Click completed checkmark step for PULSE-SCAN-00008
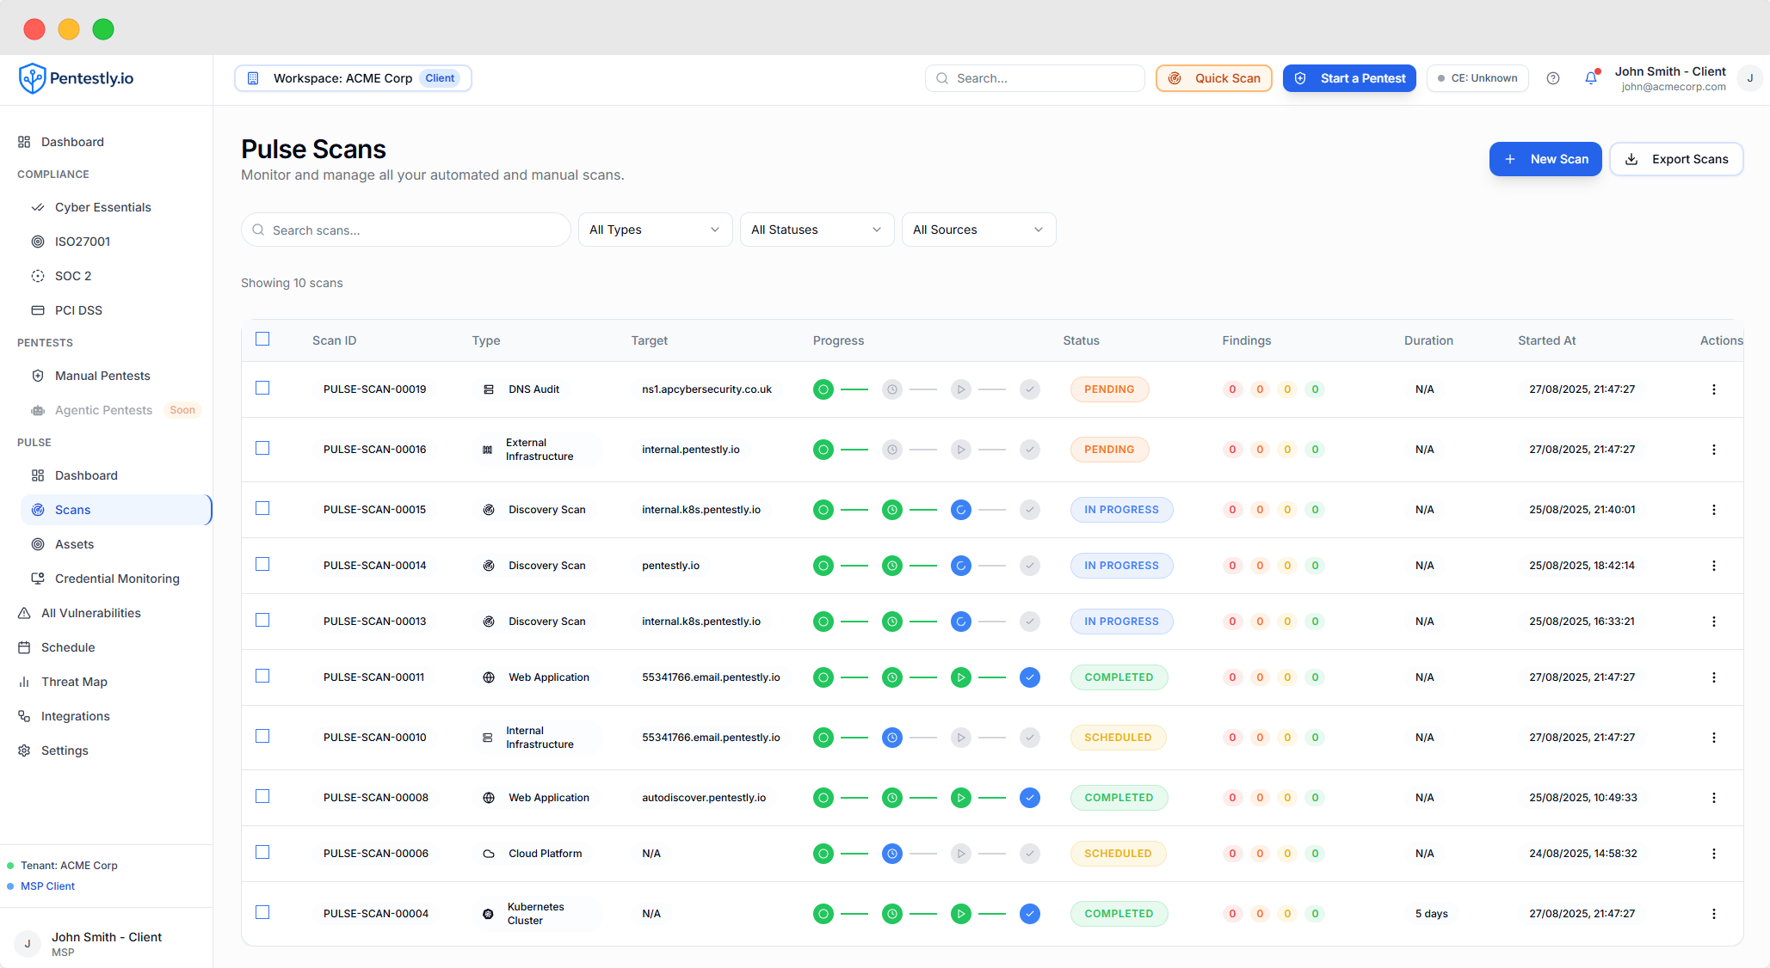1770x968 pixels. 1030,798
